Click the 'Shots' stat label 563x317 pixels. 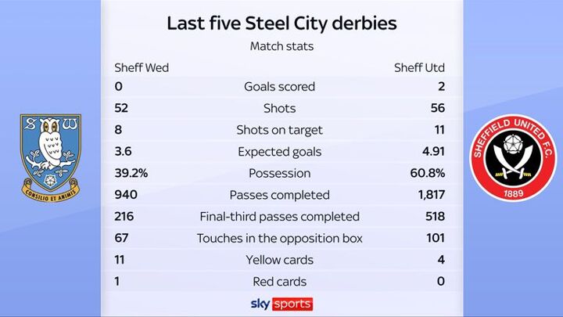tap(279, 108)
